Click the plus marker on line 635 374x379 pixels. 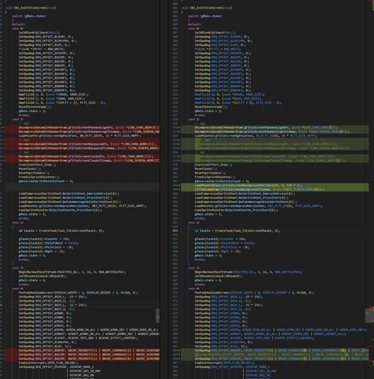tap(179, 148)
